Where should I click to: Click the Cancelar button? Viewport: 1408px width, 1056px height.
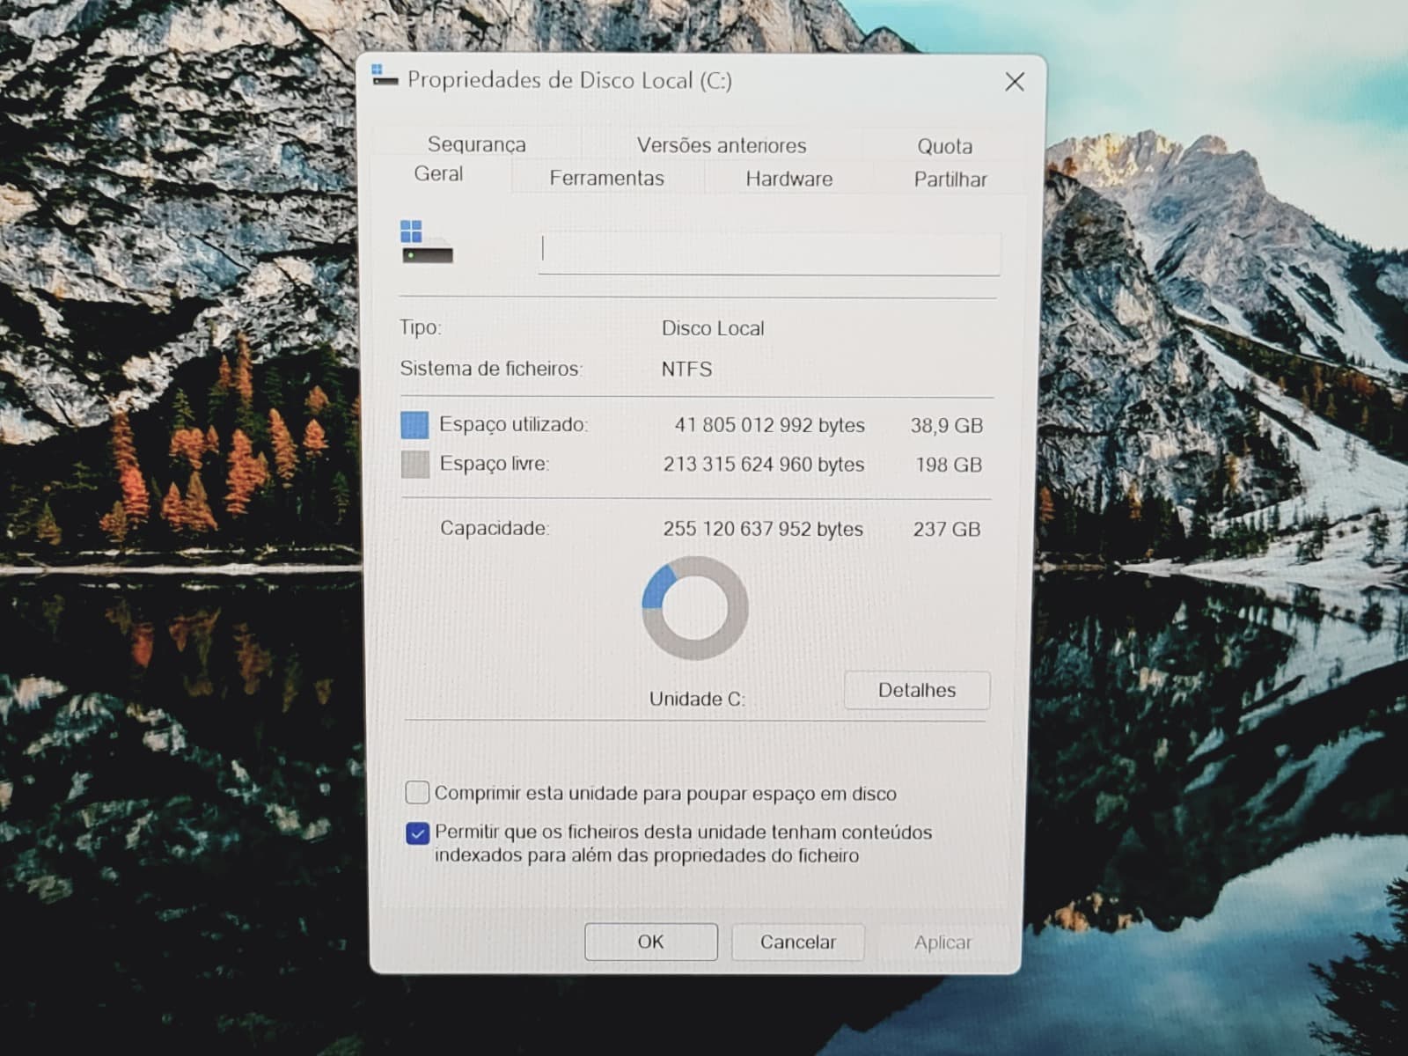tap(797, 942)
